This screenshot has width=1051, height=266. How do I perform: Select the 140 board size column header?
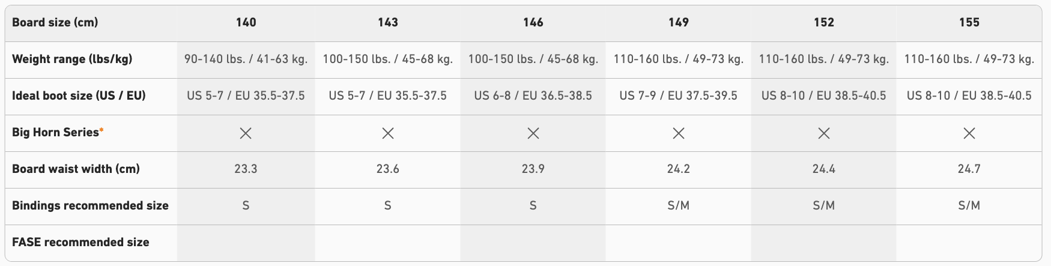[x=246, y=22]
